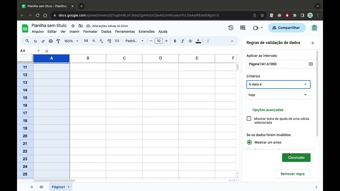Open the all sheets list
The width and height of the screenshot is (340, 191).
[x=41, y=187]
